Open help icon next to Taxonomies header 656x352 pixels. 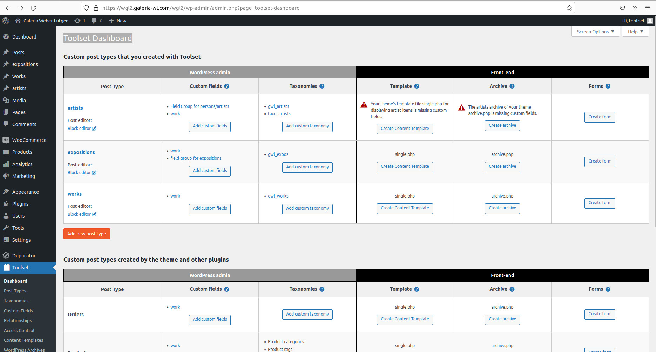322,86
